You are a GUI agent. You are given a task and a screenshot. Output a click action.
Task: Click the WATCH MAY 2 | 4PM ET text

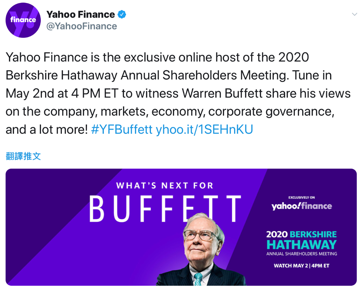301,265
